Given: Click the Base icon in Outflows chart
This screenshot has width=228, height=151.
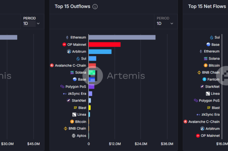Looking at the screenshot, I should [x=75, y=79].
